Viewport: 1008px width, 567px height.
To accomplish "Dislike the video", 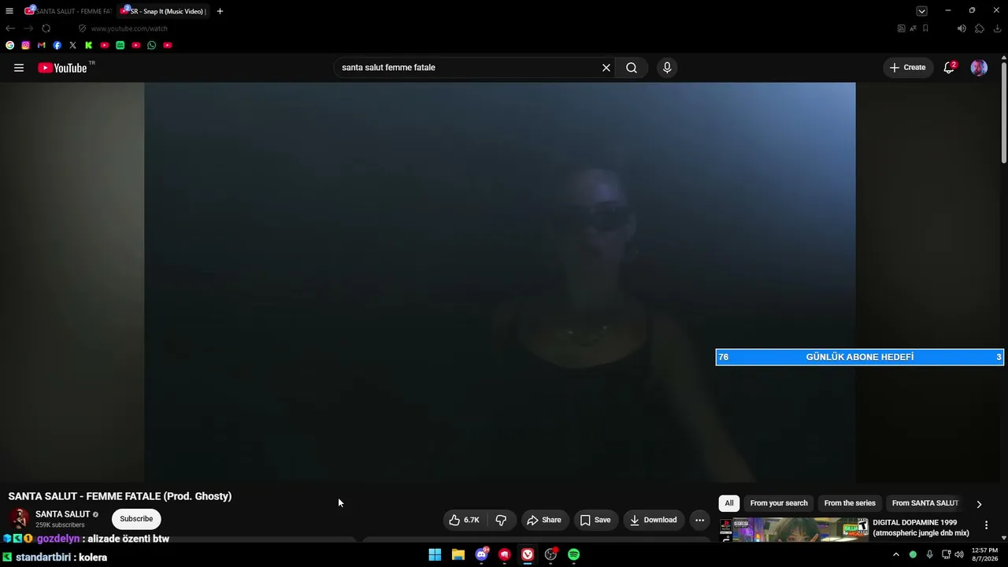I will coord(501,520).
